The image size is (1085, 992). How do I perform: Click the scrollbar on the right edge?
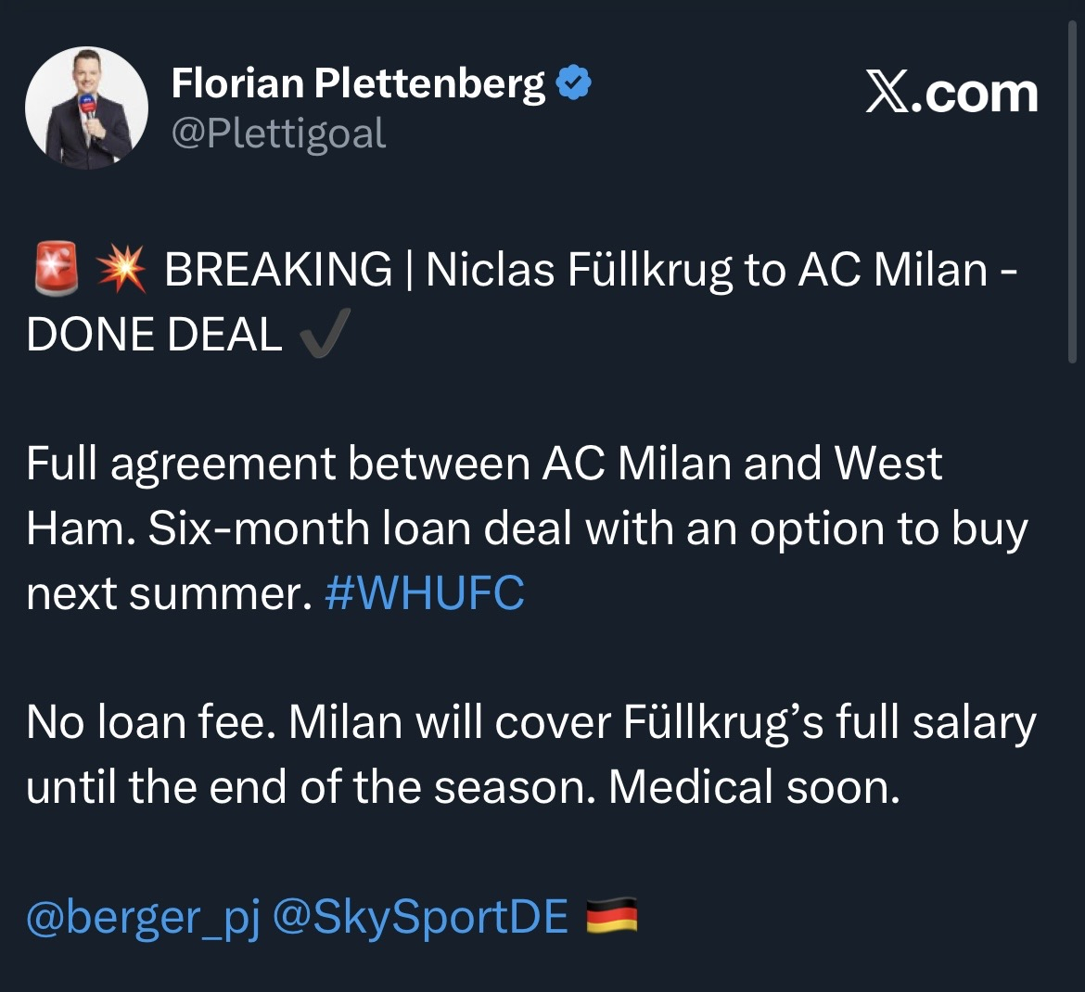point(1073,185)
